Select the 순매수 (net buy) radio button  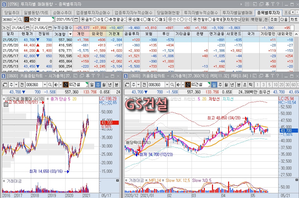point(130,20)
